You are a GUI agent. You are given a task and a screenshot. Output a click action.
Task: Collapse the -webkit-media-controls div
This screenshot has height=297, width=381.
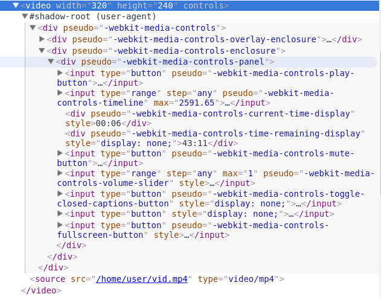pyautogui.click(x=33, y=28)
